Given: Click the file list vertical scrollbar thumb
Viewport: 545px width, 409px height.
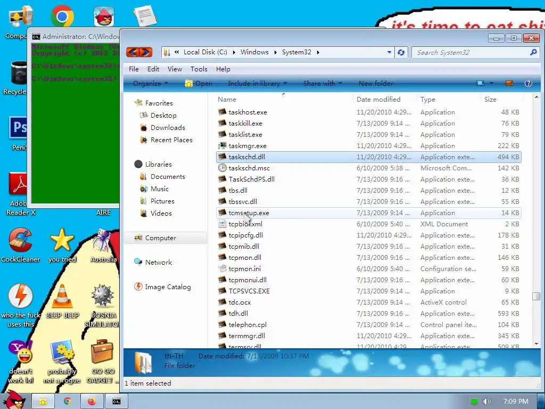Looking at the screenshot, I should (x=536, y=296).
